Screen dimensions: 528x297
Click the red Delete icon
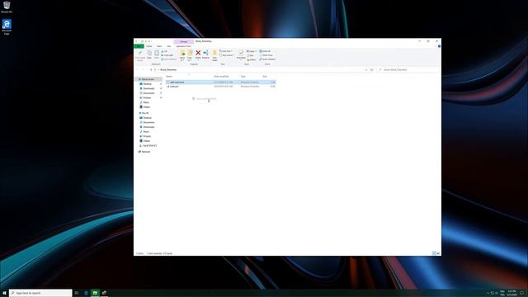198,53
